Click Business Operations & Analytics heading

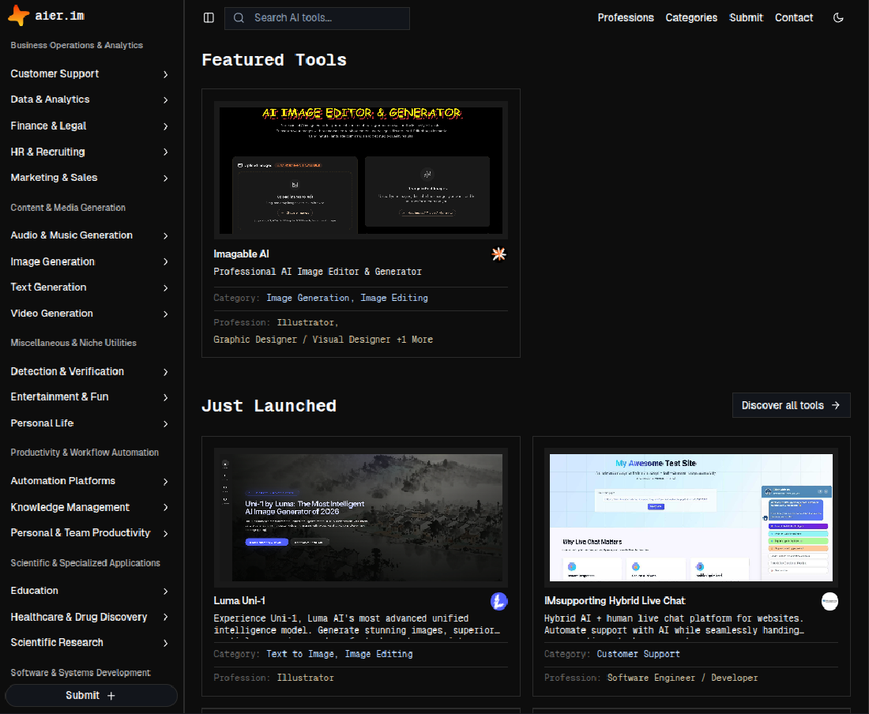tap(77, 46)
